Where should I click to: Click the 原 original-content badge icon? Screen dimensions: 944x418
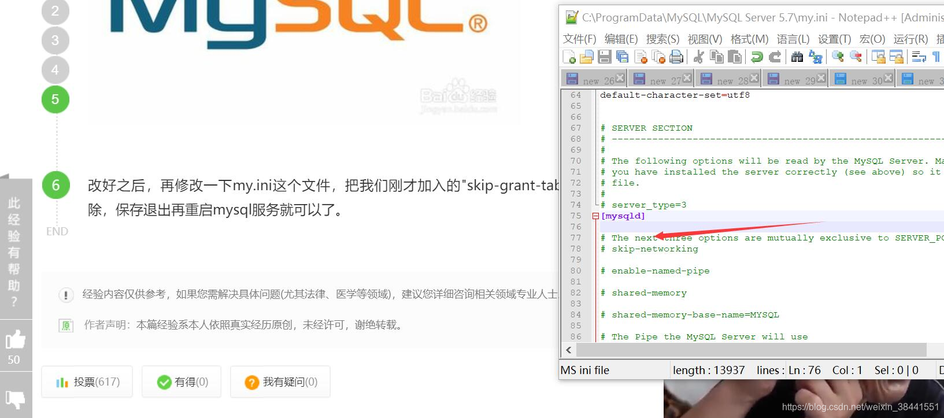[x=66, y=325]
